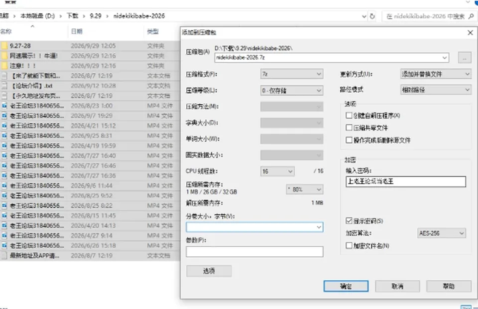The height and width of the screenshot is (309, 478).
Task: Click the 参数 input field
Action: (254, 251)
